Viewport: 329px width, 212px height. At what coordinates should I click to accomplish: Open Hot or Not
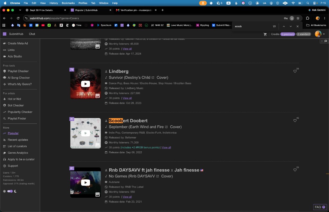[x=14, y=99]
